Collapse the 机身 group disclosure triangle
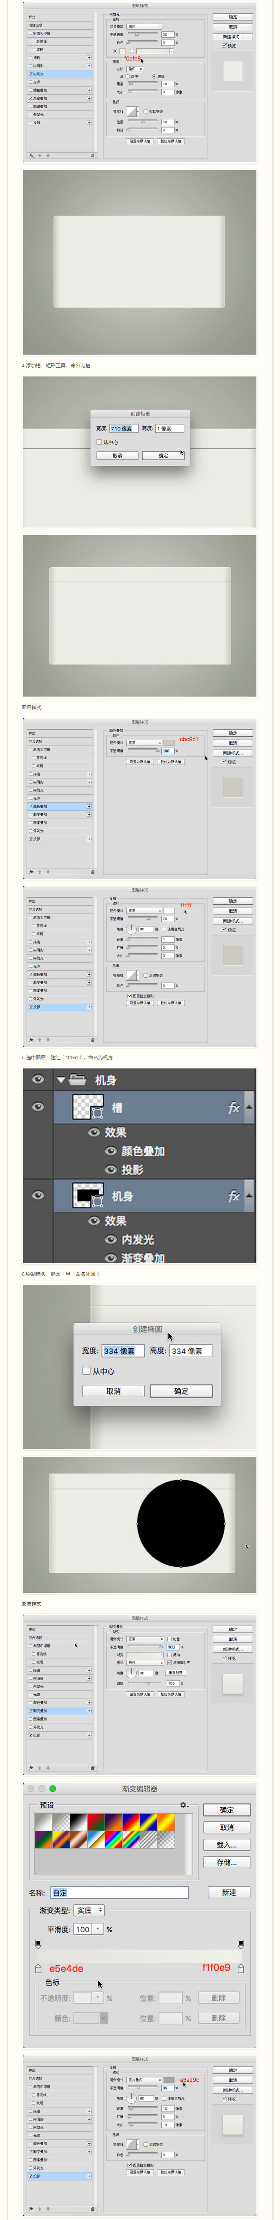Viewport: 280px width, 2220px height. pyautogui.click(x=61, y=1080)
